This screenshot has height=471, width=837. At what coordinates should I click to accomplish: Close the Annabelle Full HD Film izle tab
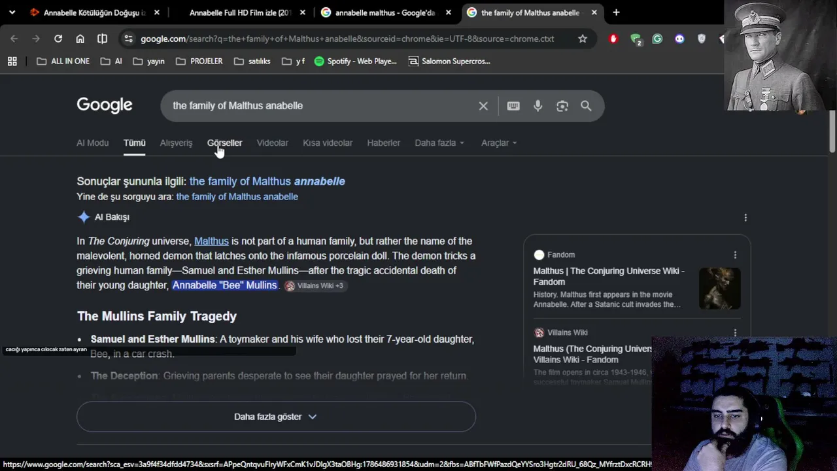[303, 12]
